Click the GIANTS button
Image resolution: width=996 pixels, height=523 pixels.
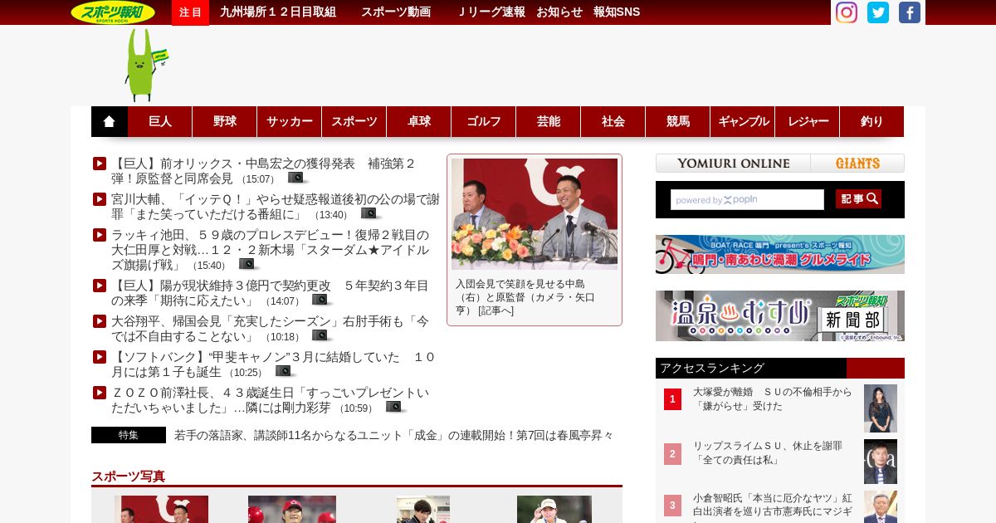(x=857, y=164)
